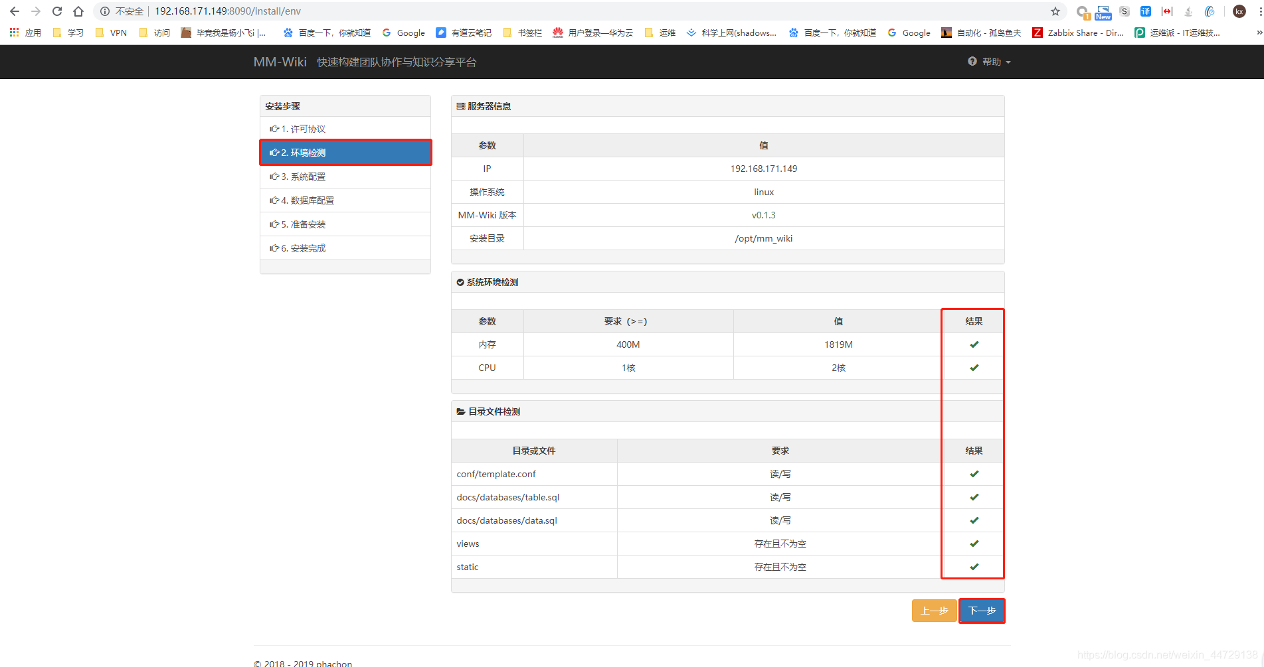Select step 5. 准备安装

coord(345,224)
